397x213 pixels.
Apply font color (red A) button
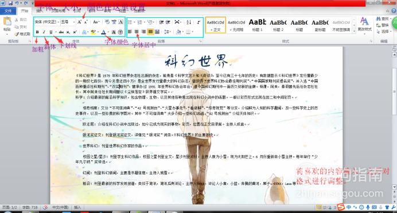point(103,32)
